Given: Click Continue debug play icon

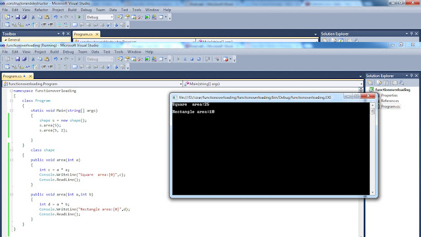Looking at the screenshot, I should [178, 59].
